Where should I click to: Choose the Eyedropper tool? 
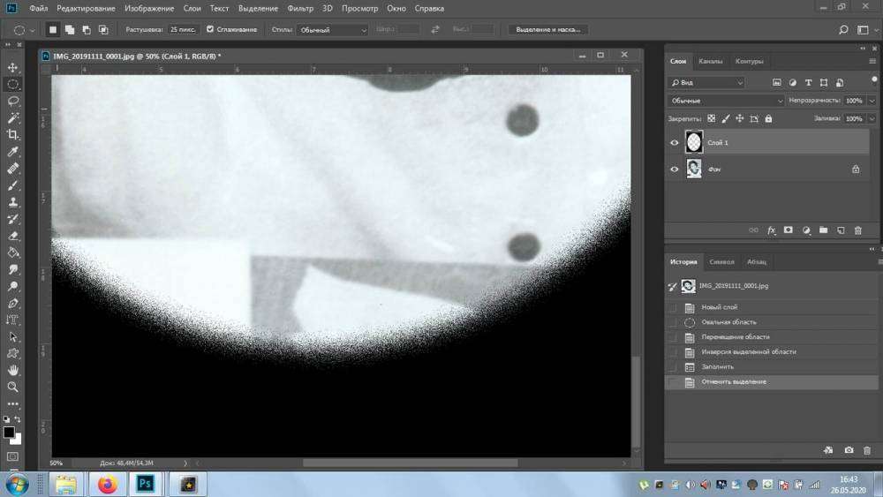coord(12,152)
